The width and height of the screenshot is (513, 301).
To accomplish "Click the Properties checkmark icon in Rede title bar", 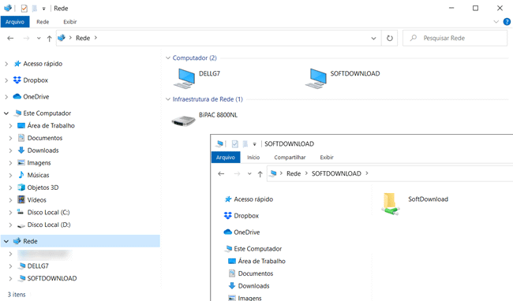I will [x=24, y=8].
